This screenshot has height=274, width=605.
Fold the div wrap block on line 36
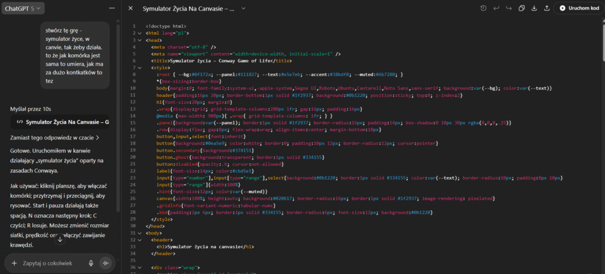point(139,268)
